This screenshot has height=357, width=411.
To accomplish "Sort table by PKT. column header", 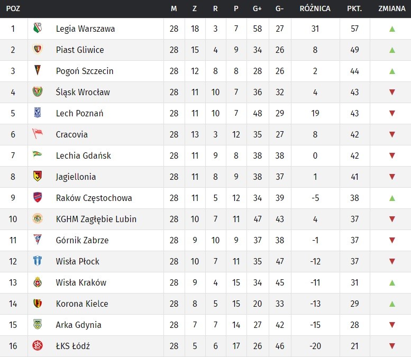I will [354, 8].
